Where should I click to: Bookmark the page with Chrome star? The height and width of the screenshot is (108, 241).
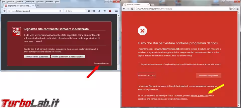pos(233,9)
